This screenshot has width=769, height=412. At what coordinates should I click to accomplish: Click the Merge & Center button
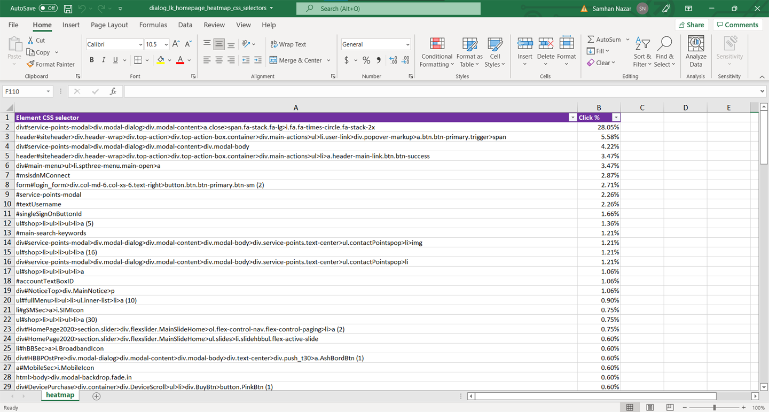[x=296, y=60]
